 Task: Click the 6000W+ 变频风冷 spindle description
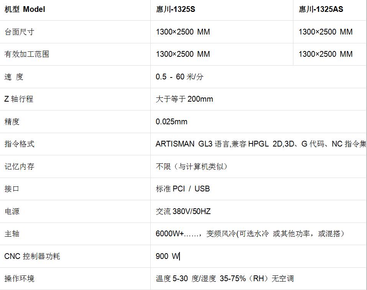point(250,234)
